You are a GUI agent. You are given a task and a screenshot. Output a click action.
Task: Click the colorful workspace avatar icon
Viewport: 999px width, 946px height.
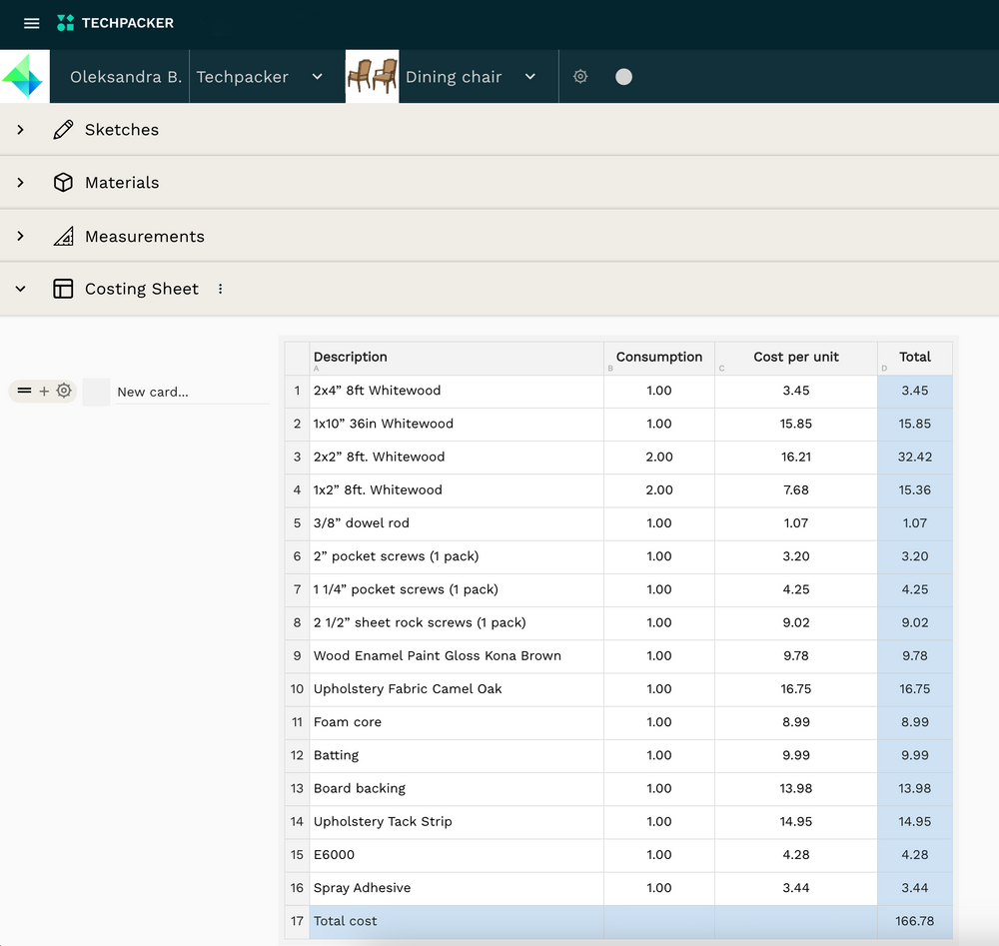tap(24, 77)
